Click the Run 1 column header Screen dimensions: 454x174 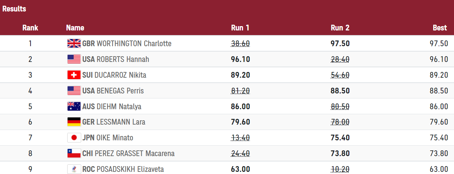[x=240, y=28]
